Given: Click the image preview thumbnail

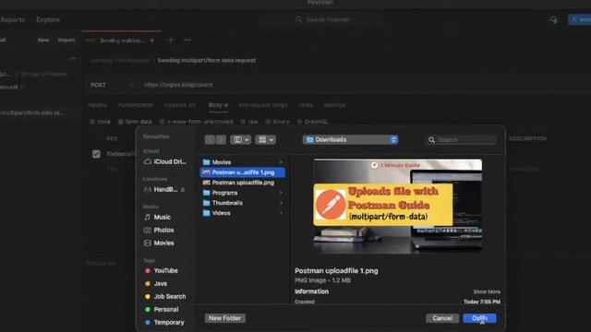Looking at the screenshot, I should 398,206.
